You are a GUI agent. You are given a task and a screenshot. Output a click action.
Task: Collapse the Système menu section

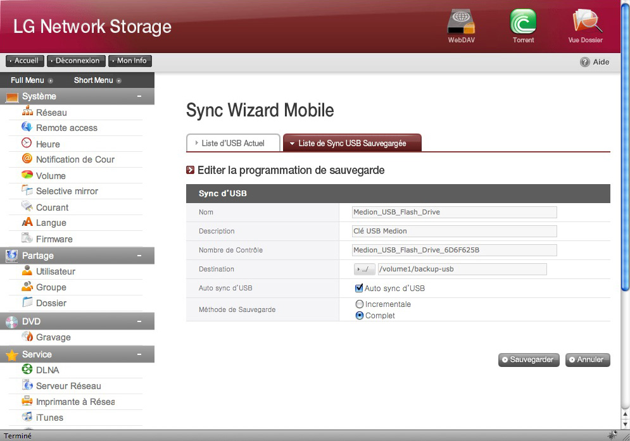point(139,96)
